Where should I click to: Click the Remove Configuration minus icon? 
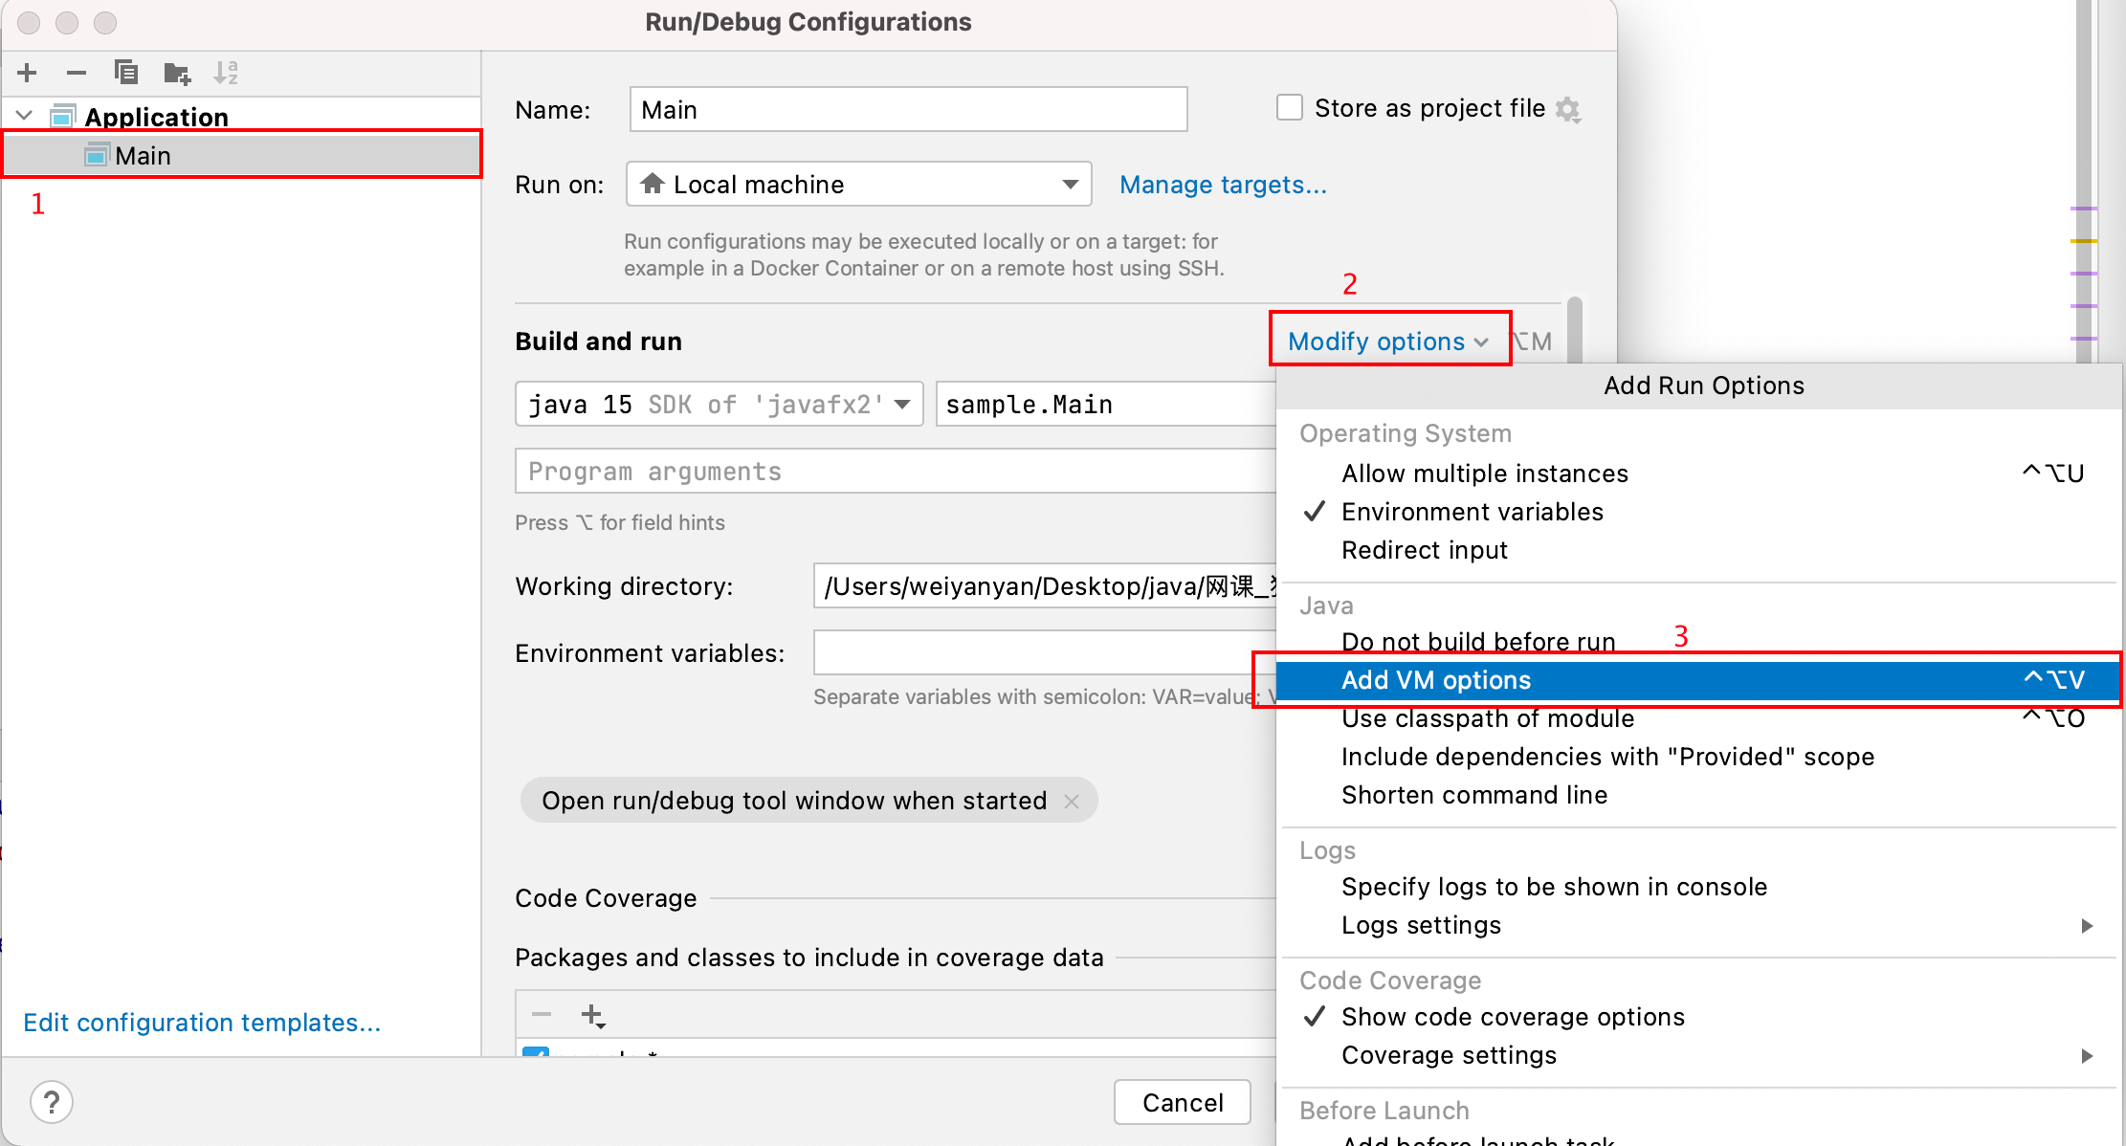77,73
